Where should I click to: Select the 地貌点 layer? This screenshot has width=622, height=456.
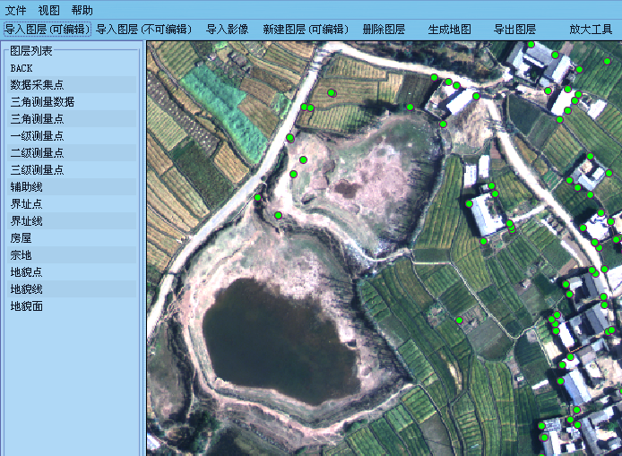(x=72, y=272)
